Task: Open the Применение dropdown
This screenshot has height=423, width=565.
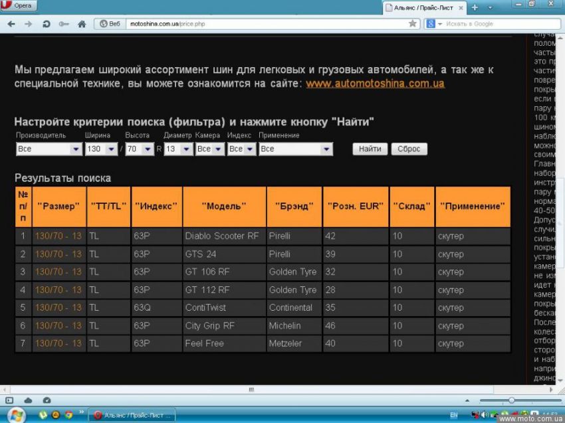Action: pyautogui.click(x=296, y=149)
